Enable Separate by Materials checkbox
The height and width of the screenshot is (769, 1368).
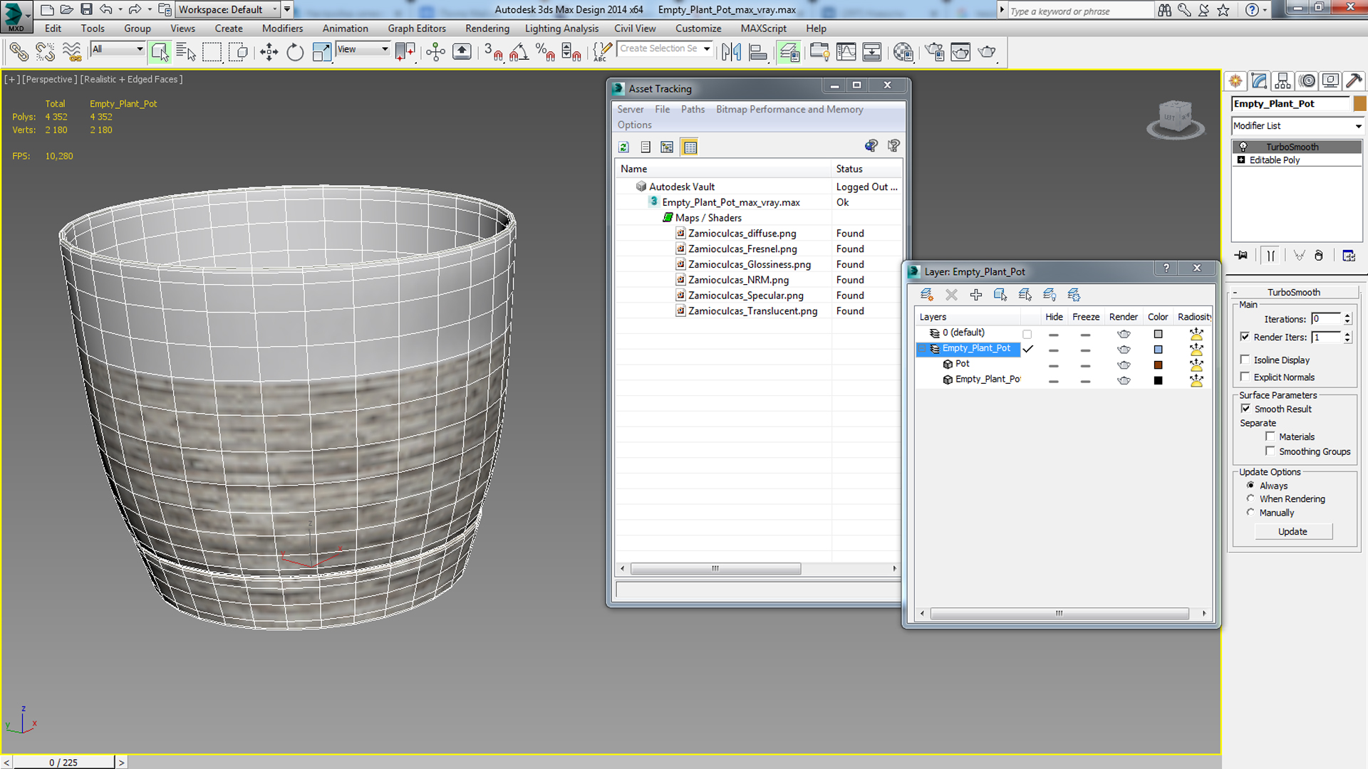coord(1270,436)
